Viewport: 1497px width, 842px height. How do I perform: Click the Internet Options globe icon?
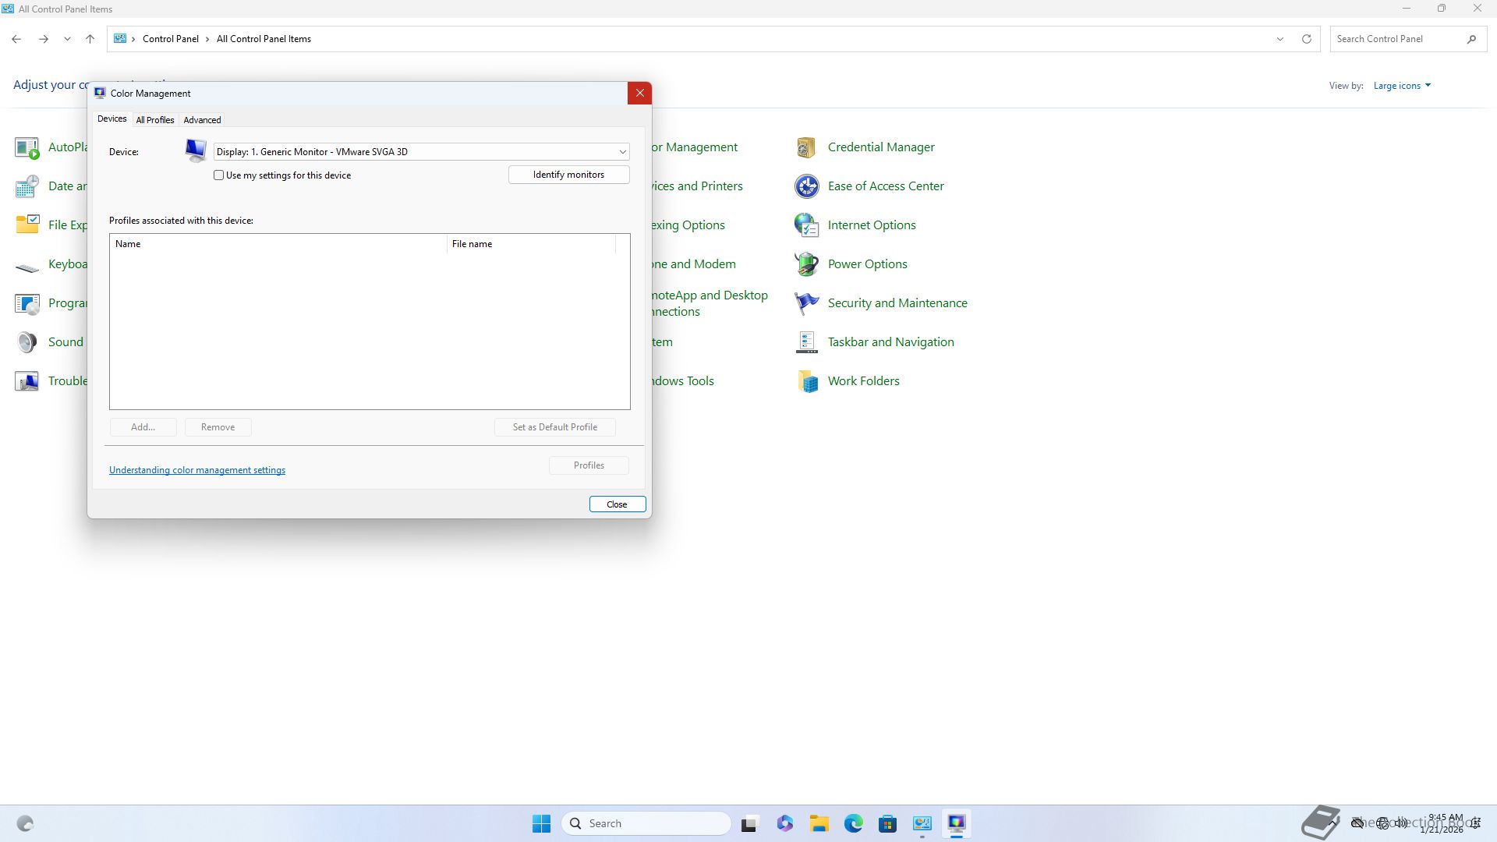(806, 225)
